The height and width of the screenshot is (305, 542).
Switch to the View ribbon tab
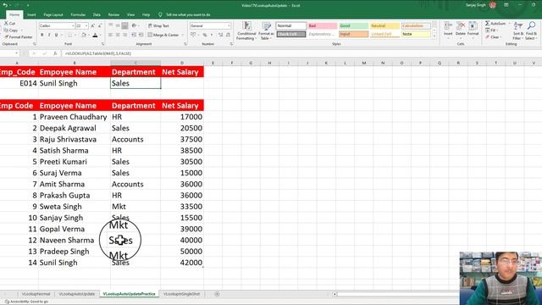[x=130, y=15]
